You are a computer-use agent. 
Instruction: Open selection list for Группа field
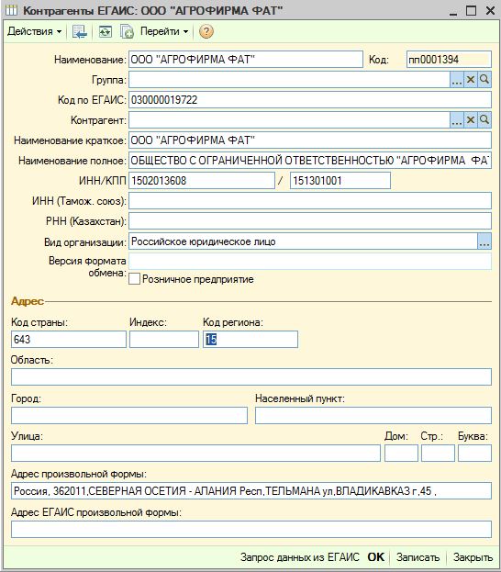tap(457, 79)
